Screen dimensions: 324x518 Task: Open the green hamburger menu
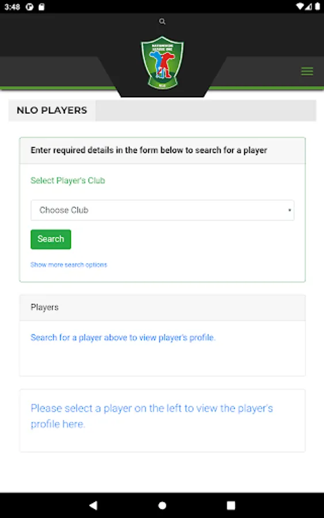click(x=307, y=71)
